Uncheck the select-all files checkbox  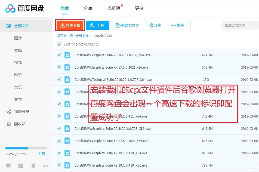tap(59, 44)
